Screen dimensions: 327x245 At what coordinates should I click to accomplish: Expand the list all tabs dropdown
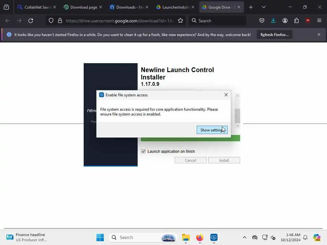pos(263,7)
